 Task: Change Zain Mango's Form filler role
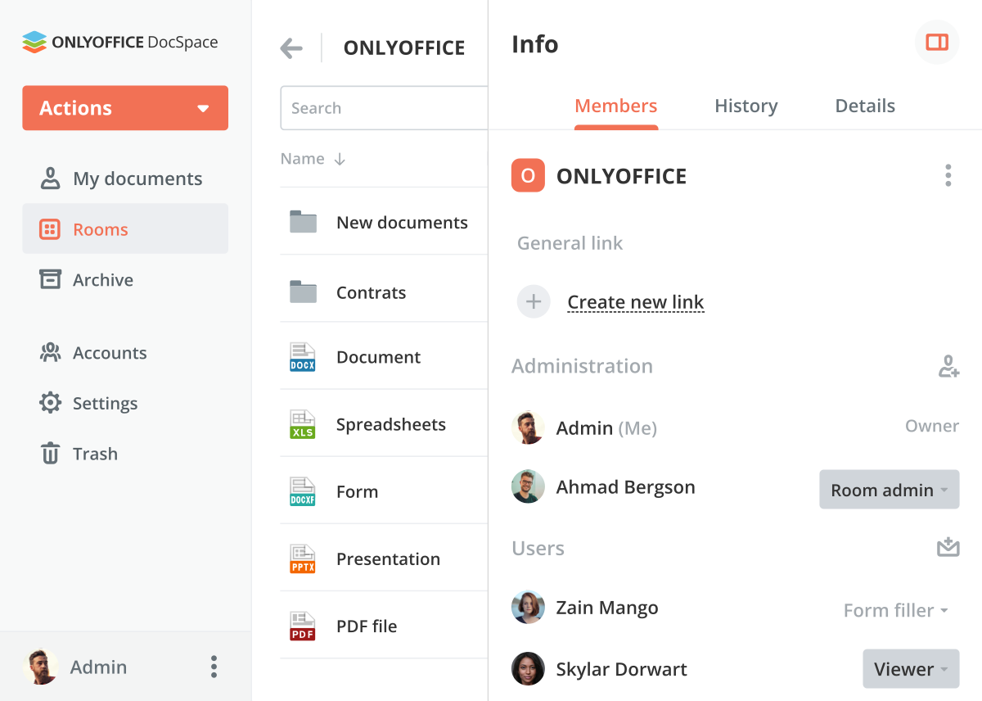pyautogui.click(x=895, y=610)
